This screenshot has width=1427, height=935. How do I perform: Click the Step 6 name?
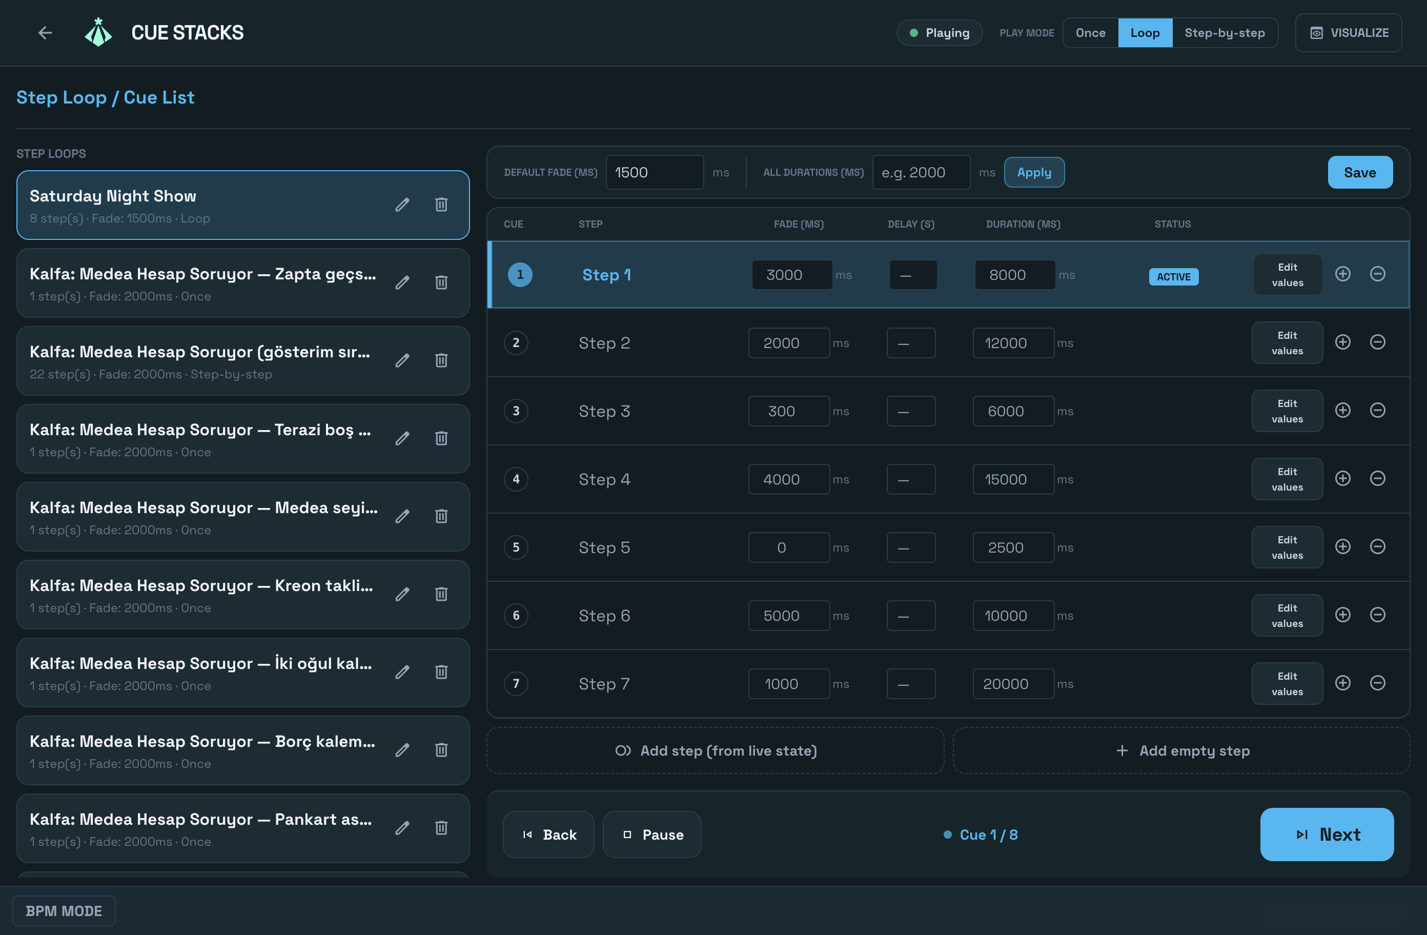point(604,616)
